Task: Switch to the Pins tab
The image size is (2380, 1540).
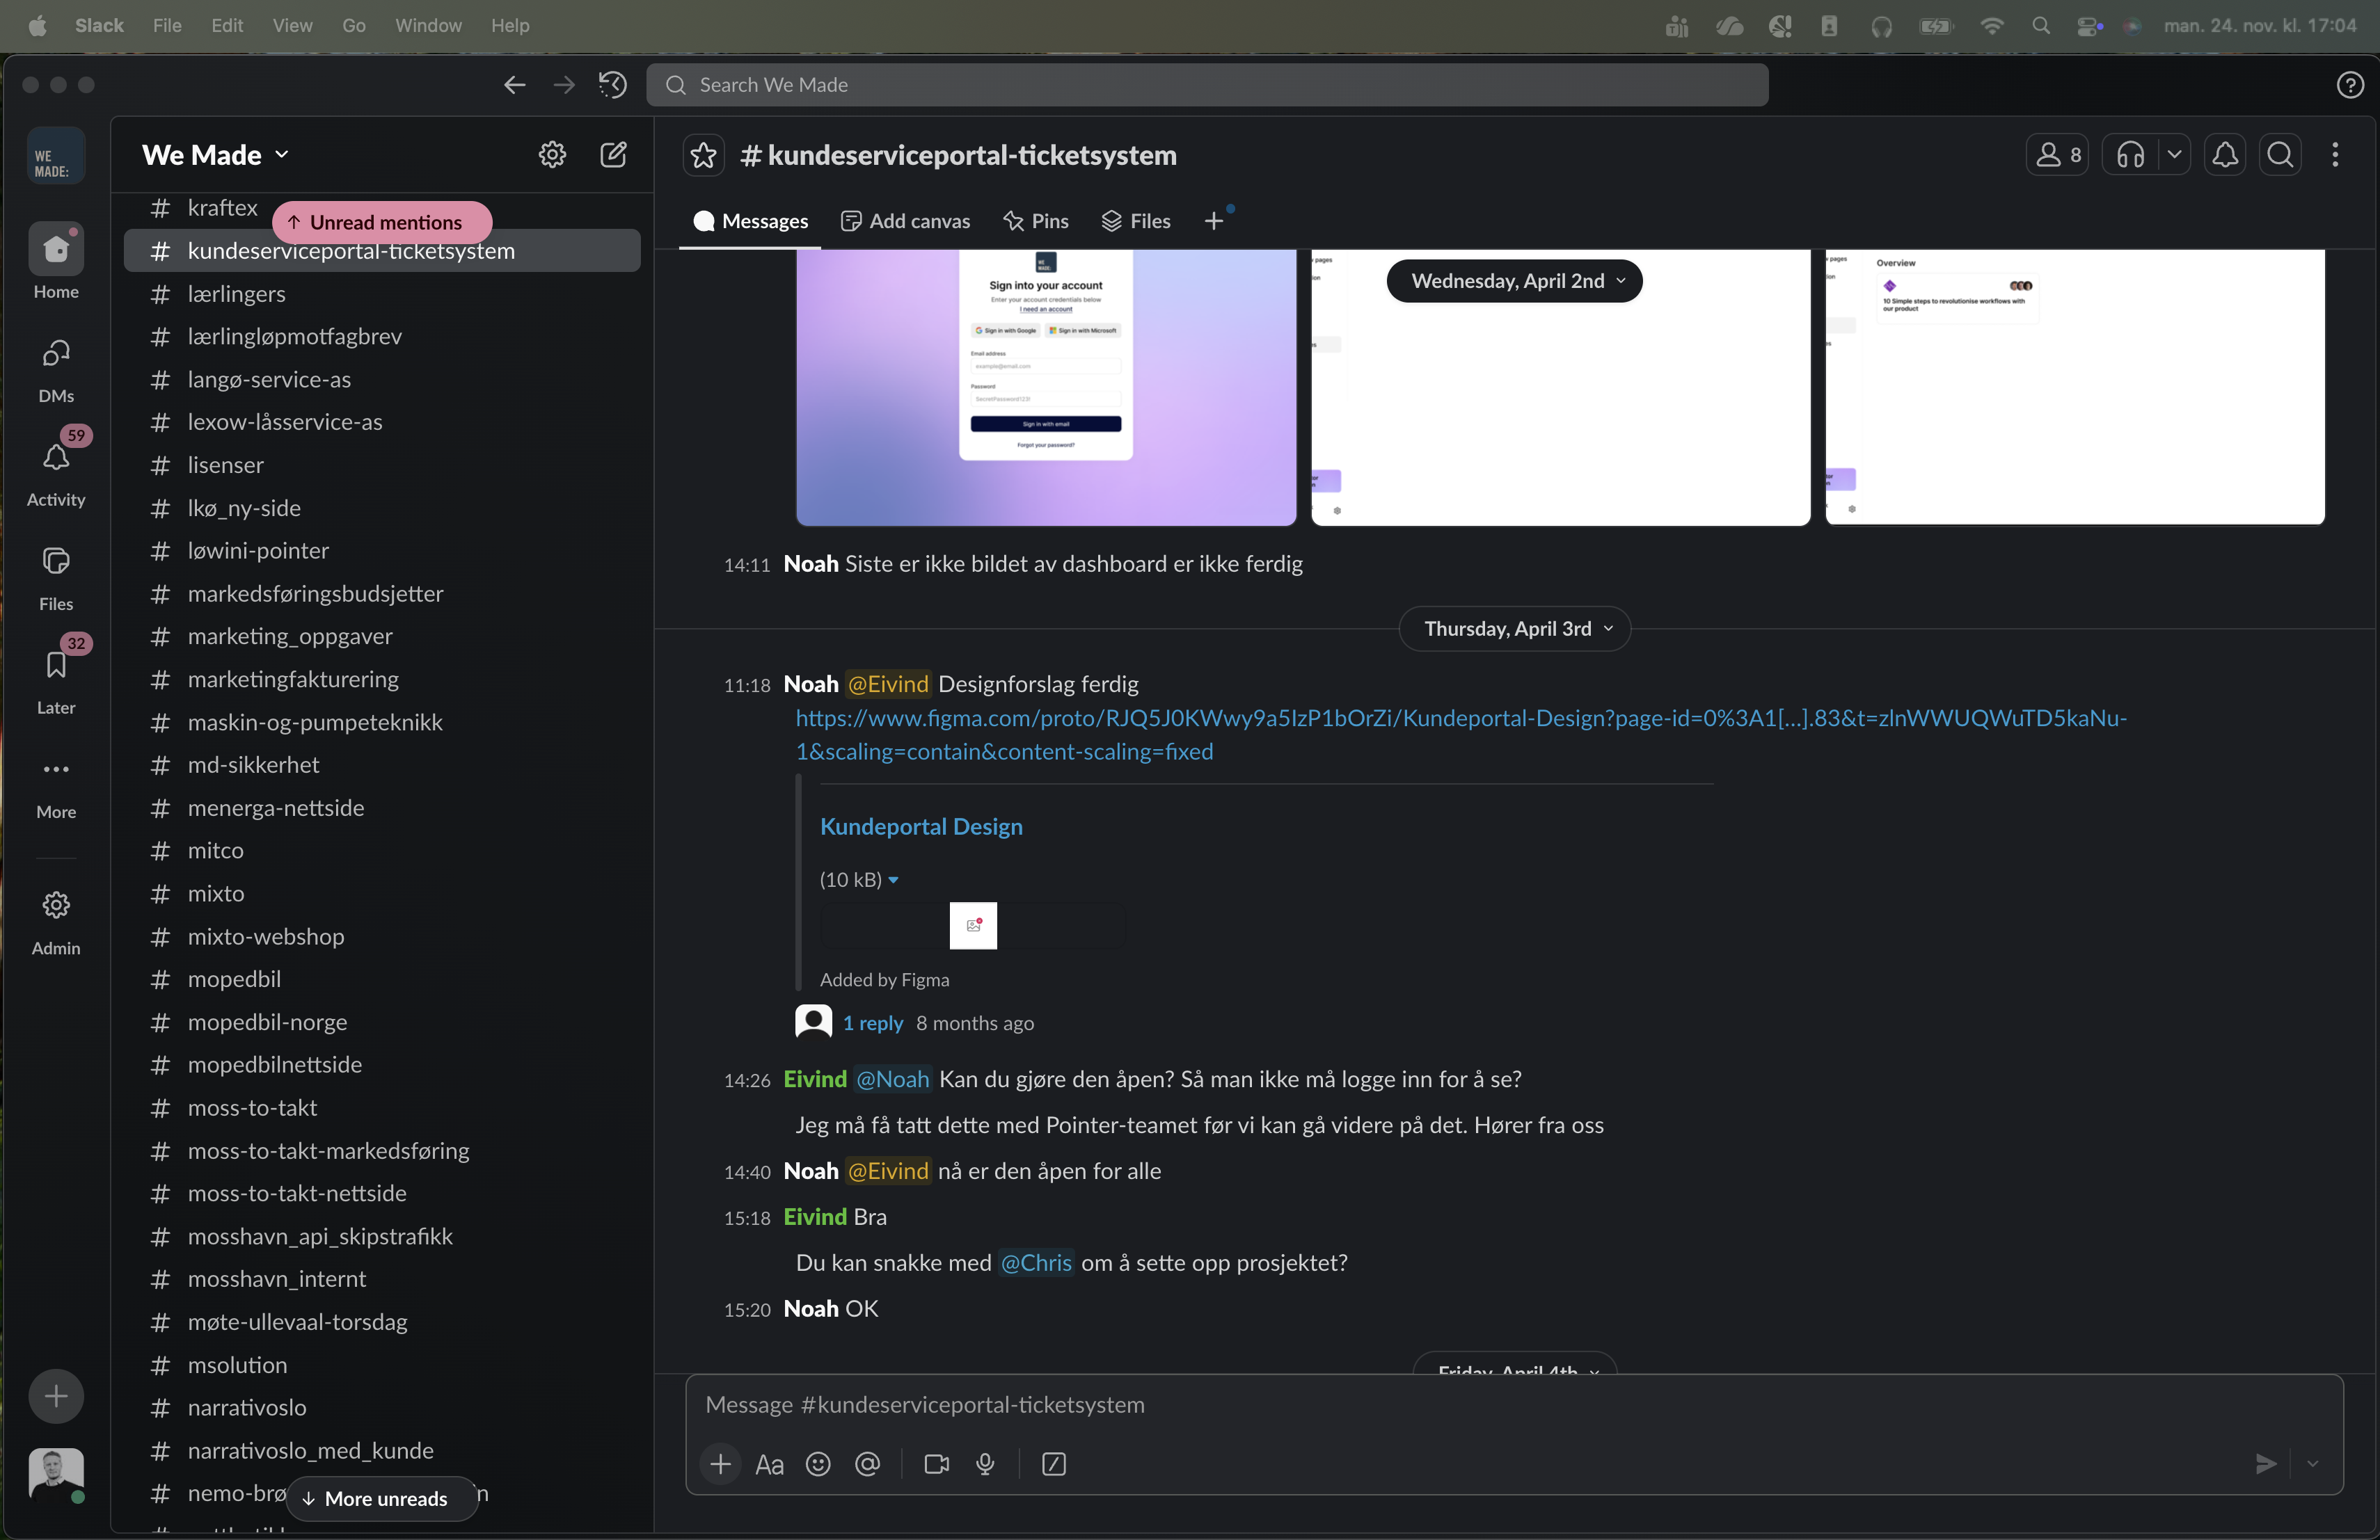Action: 1036,221
